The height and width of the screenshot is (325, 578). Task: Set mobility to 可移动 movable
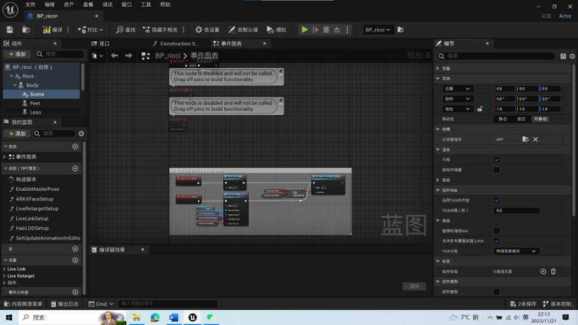(540, 119)
